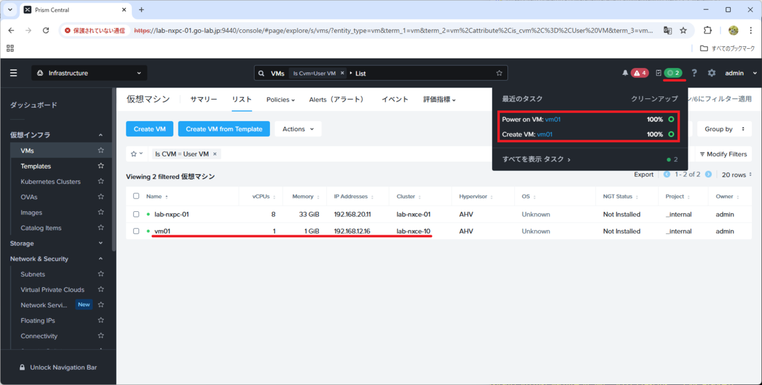
Task: Remove the Is CVM = User VM filter
Action: coord(215,153)
